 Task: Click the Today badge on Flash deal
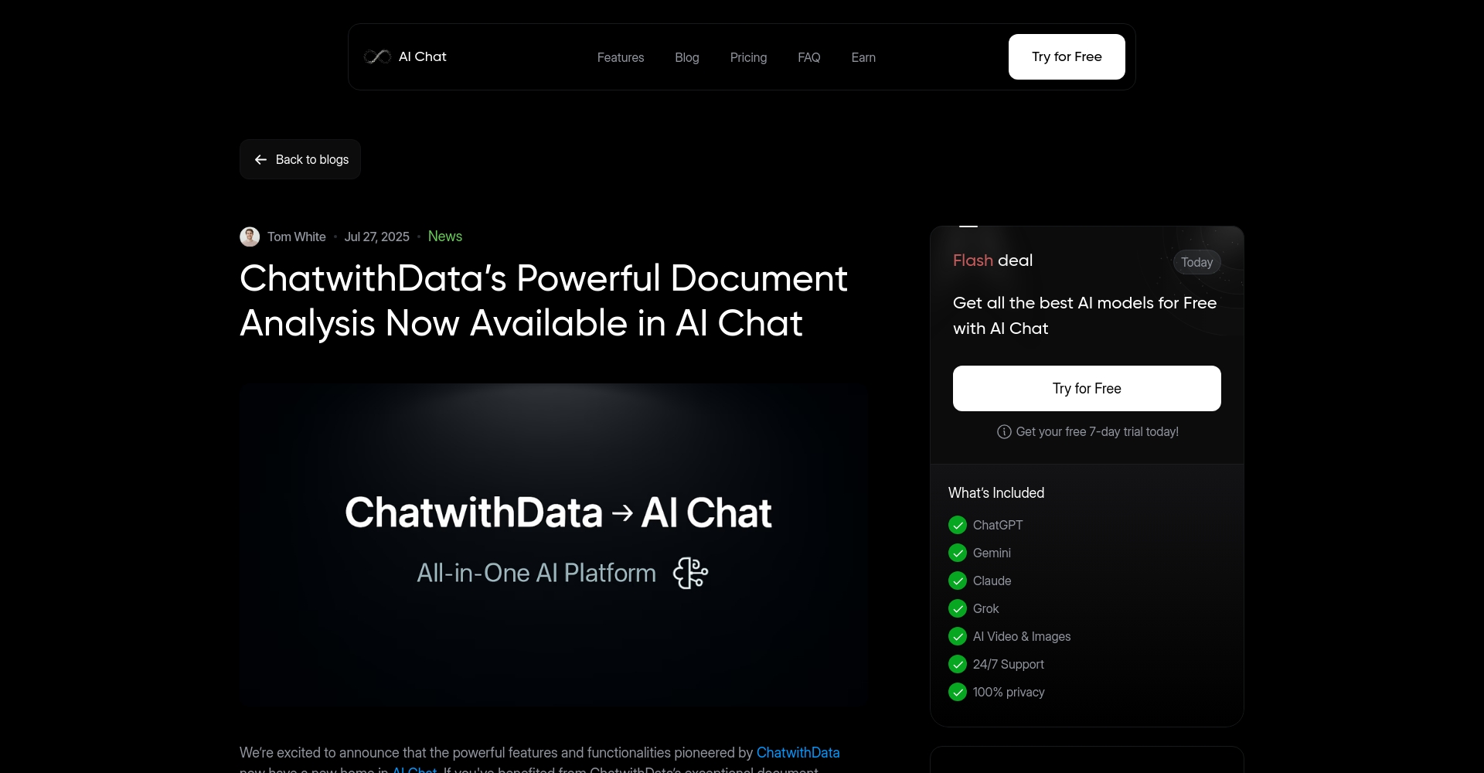pyautogui.click(x=1196, y=262)
